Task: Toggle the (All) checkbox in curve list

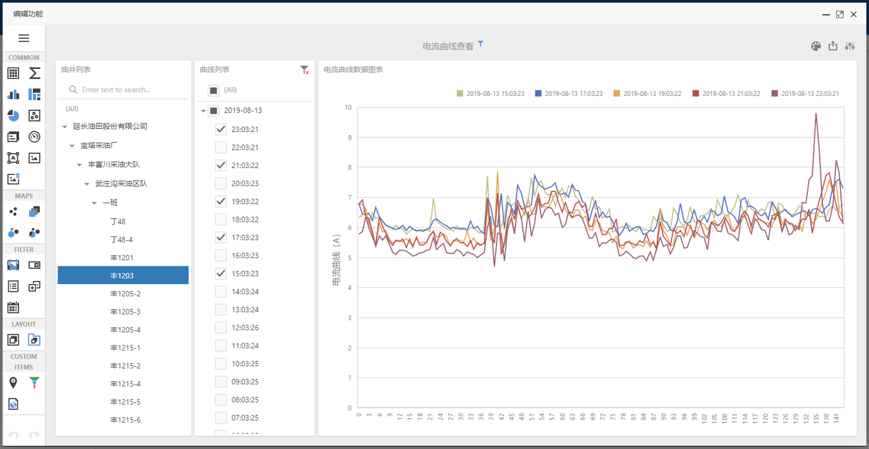Action: (213, 90)
